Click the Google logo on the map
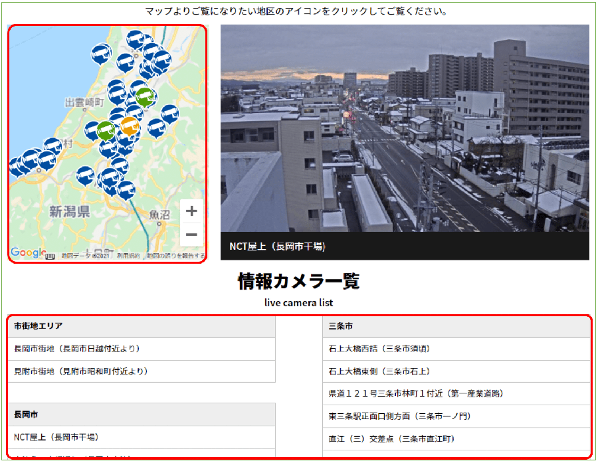 click(x=28, y=252)
